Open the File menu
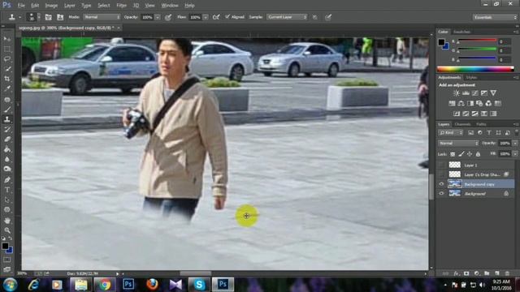Screen dimensions: 520x292 21,6
